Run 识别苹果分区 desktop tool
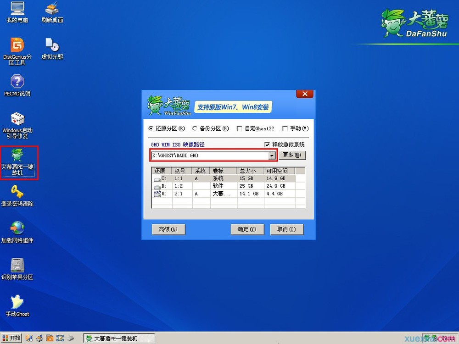 [17, 266]
